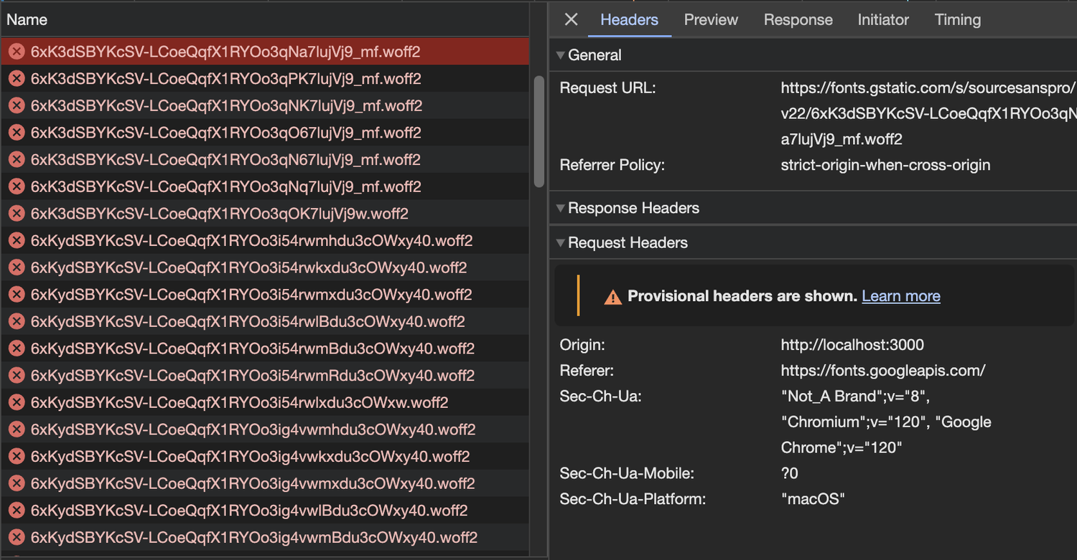Collapse the Request Headers section
The width and height of the screenshot is (1077, 560).
point(560,242)
